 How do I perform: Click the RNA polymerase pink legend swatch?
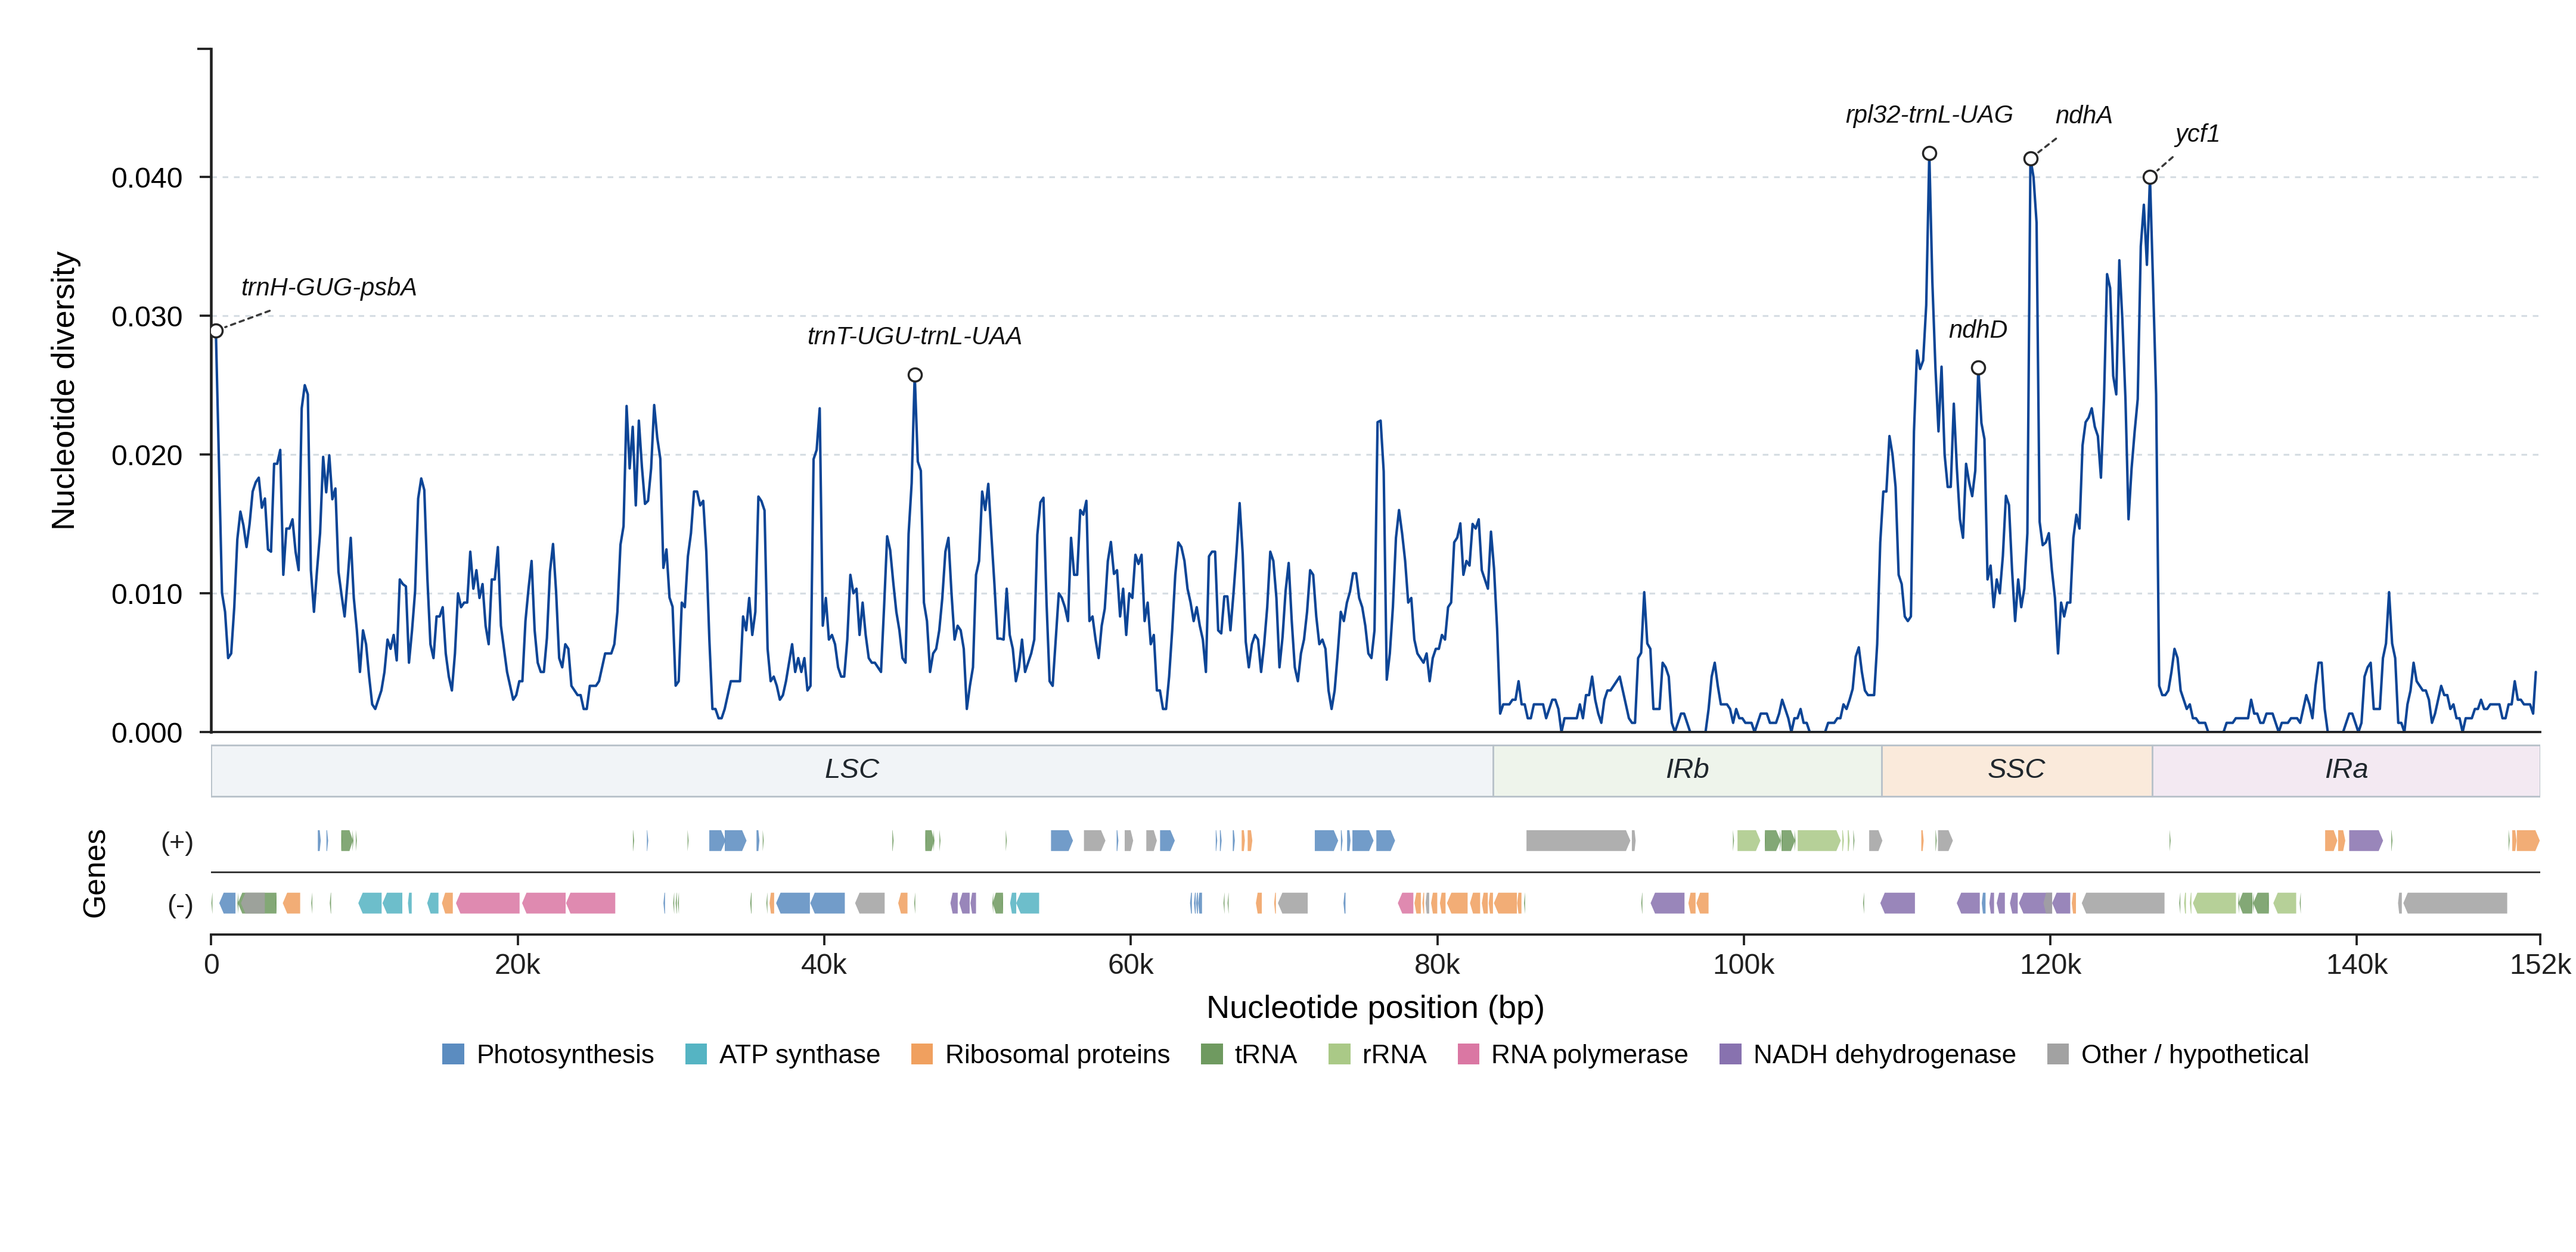click(1468, 1054)
